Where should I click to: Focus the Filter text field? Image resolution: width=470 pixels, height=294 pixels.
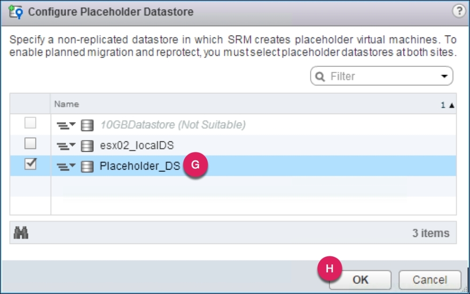point(381,77)
